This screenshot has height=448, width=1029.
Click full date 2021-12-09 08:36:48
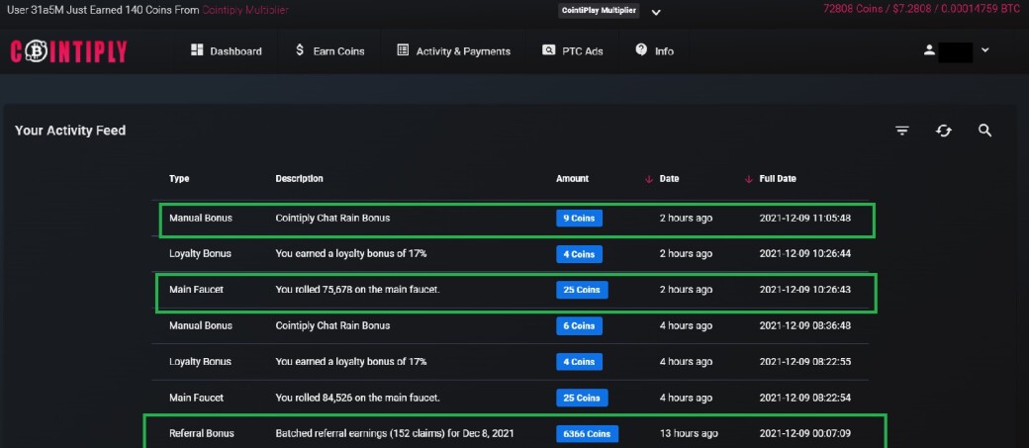805,326
